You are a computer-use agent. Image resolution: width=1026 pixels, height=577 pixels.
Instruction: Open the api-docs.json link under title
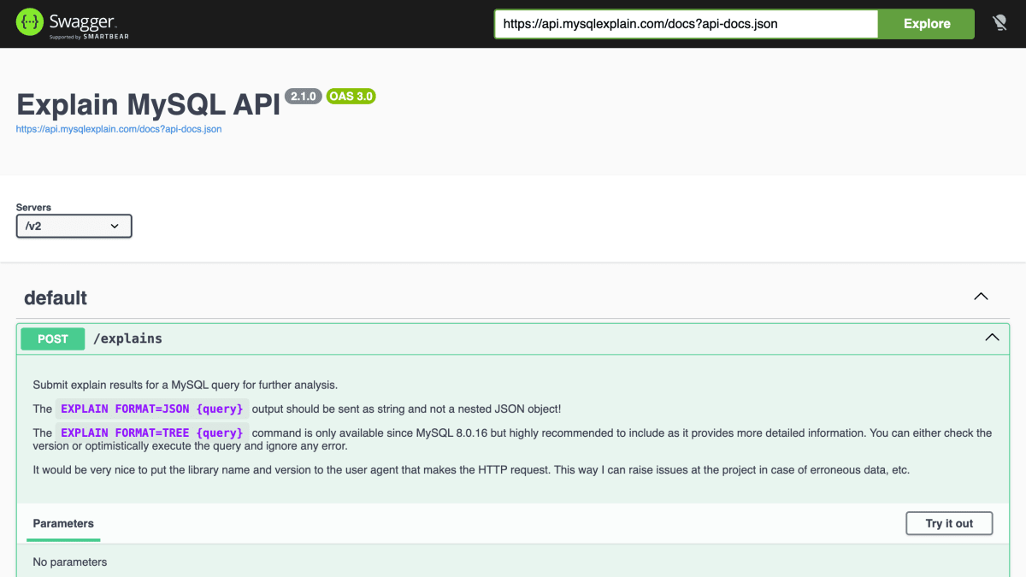119,129
